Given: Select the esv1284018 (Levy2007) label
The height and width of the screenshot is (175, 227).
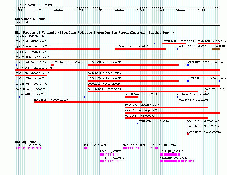Looking at the screenshot, I should pyautogui.click(x=31, y=84).
